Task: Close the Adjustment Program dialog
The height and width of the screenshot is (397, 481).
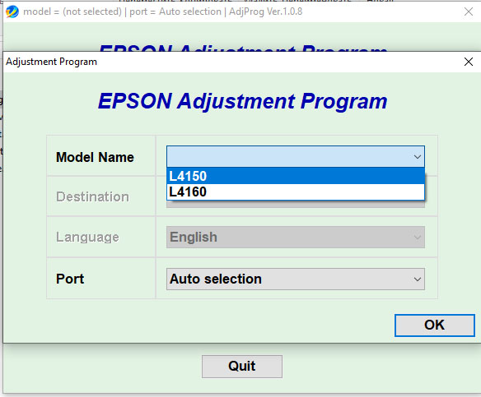Action: [468, 62]
